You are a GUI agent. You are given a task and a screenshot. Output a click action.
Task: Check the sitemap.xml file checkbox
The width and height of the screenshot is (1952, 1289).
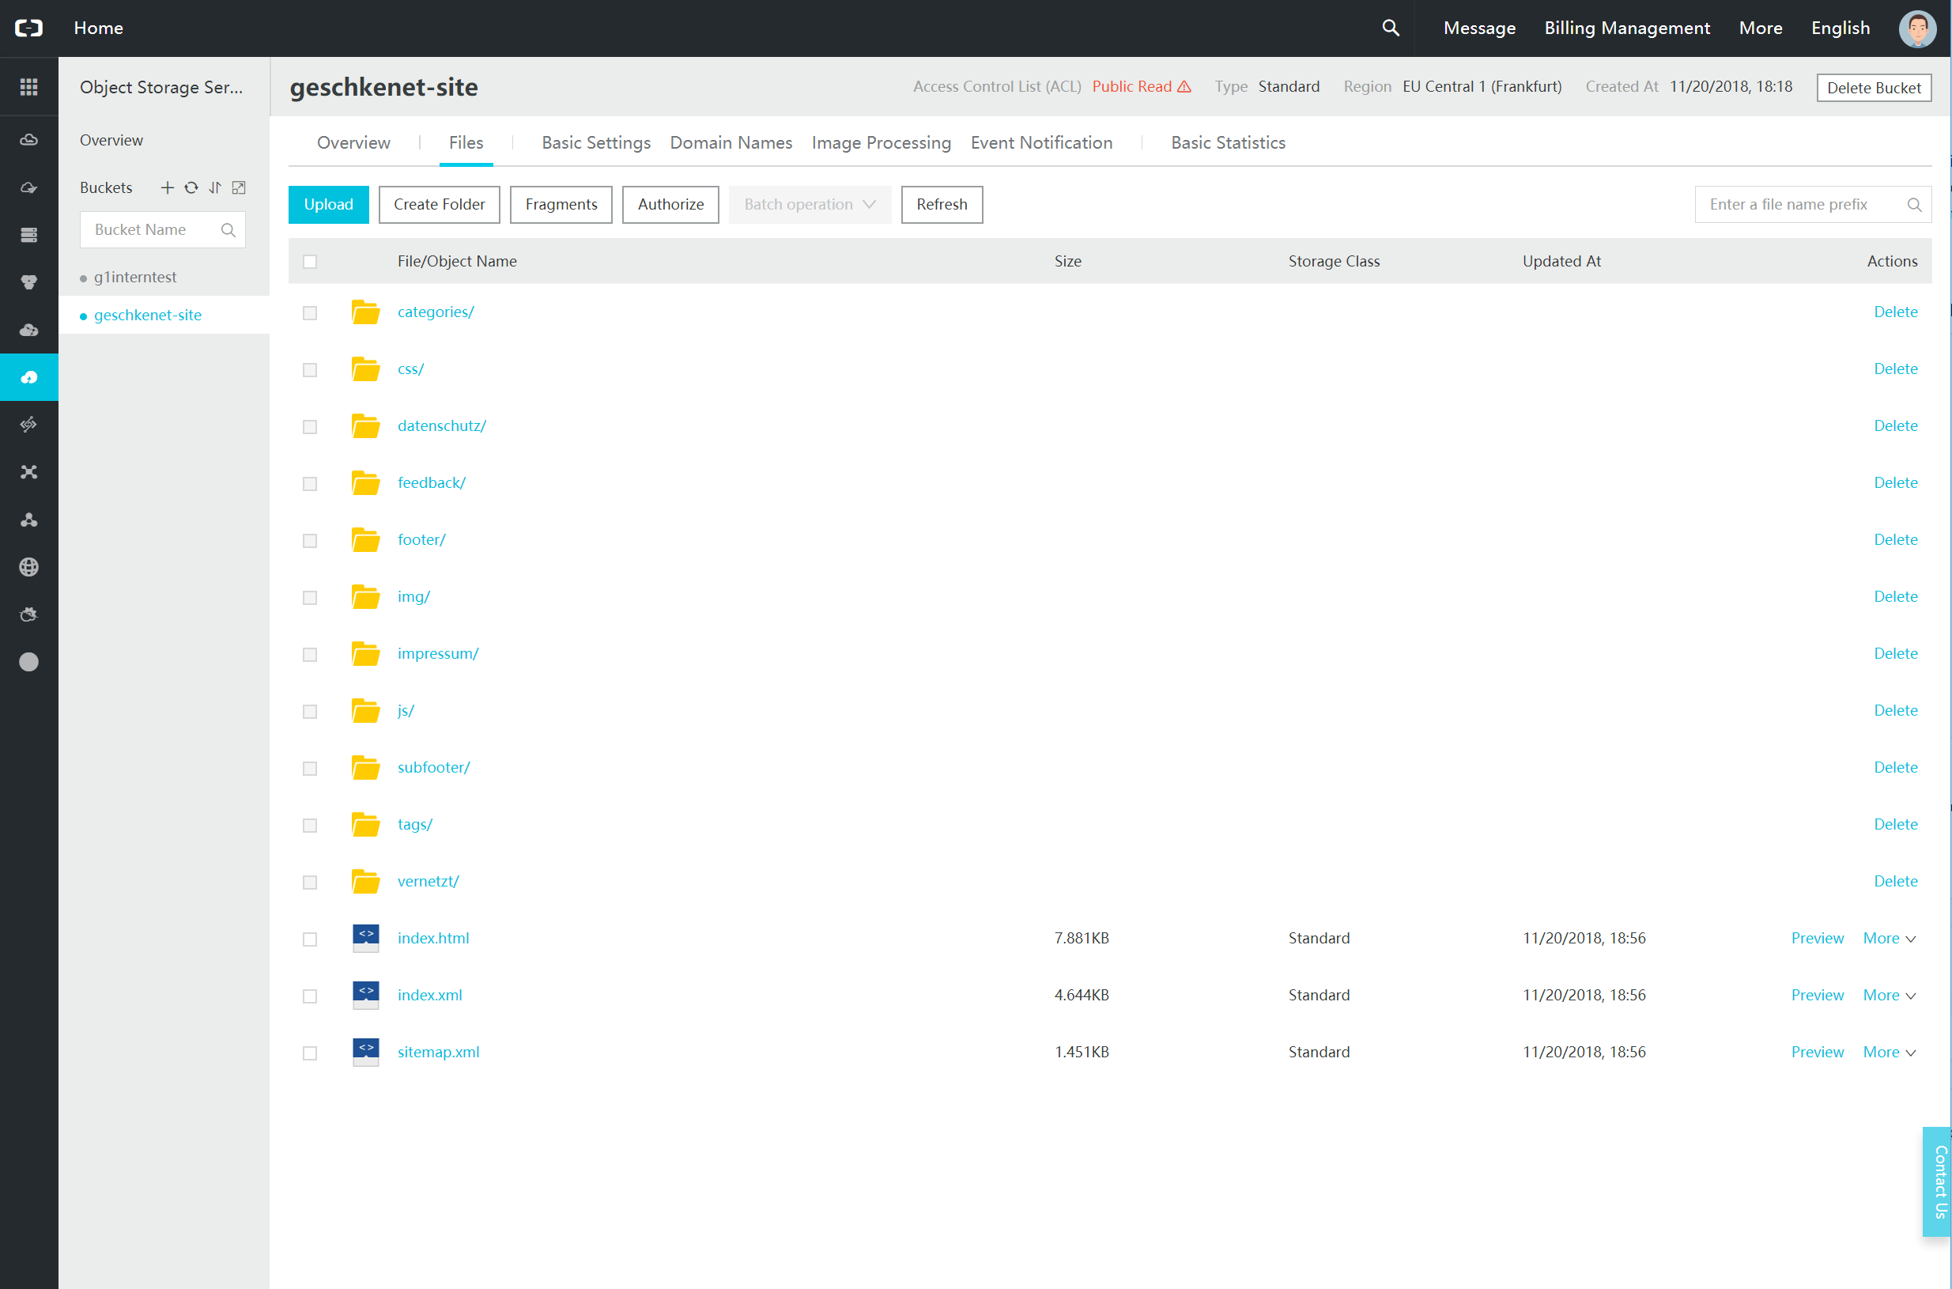pyautogui.click(x=310, y=1053)
